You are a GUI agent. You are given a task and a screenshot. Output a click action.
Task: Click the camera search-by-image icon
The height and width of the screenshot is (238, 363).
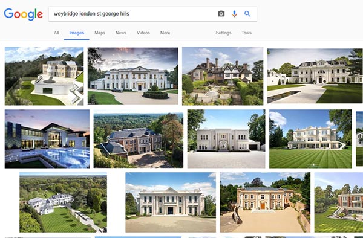coord(221,14)
